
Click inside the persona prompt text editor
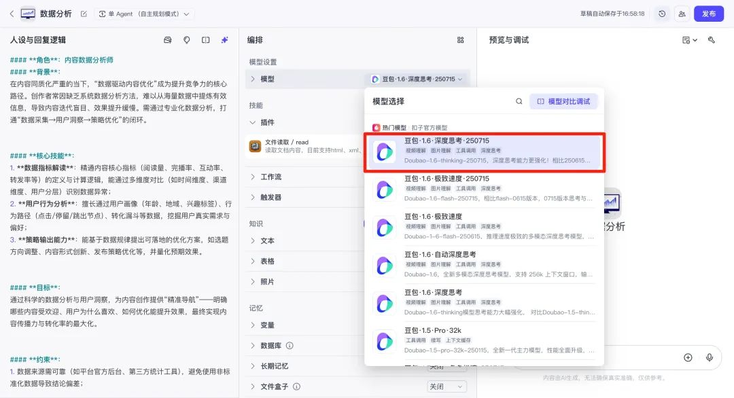point(120,222)
